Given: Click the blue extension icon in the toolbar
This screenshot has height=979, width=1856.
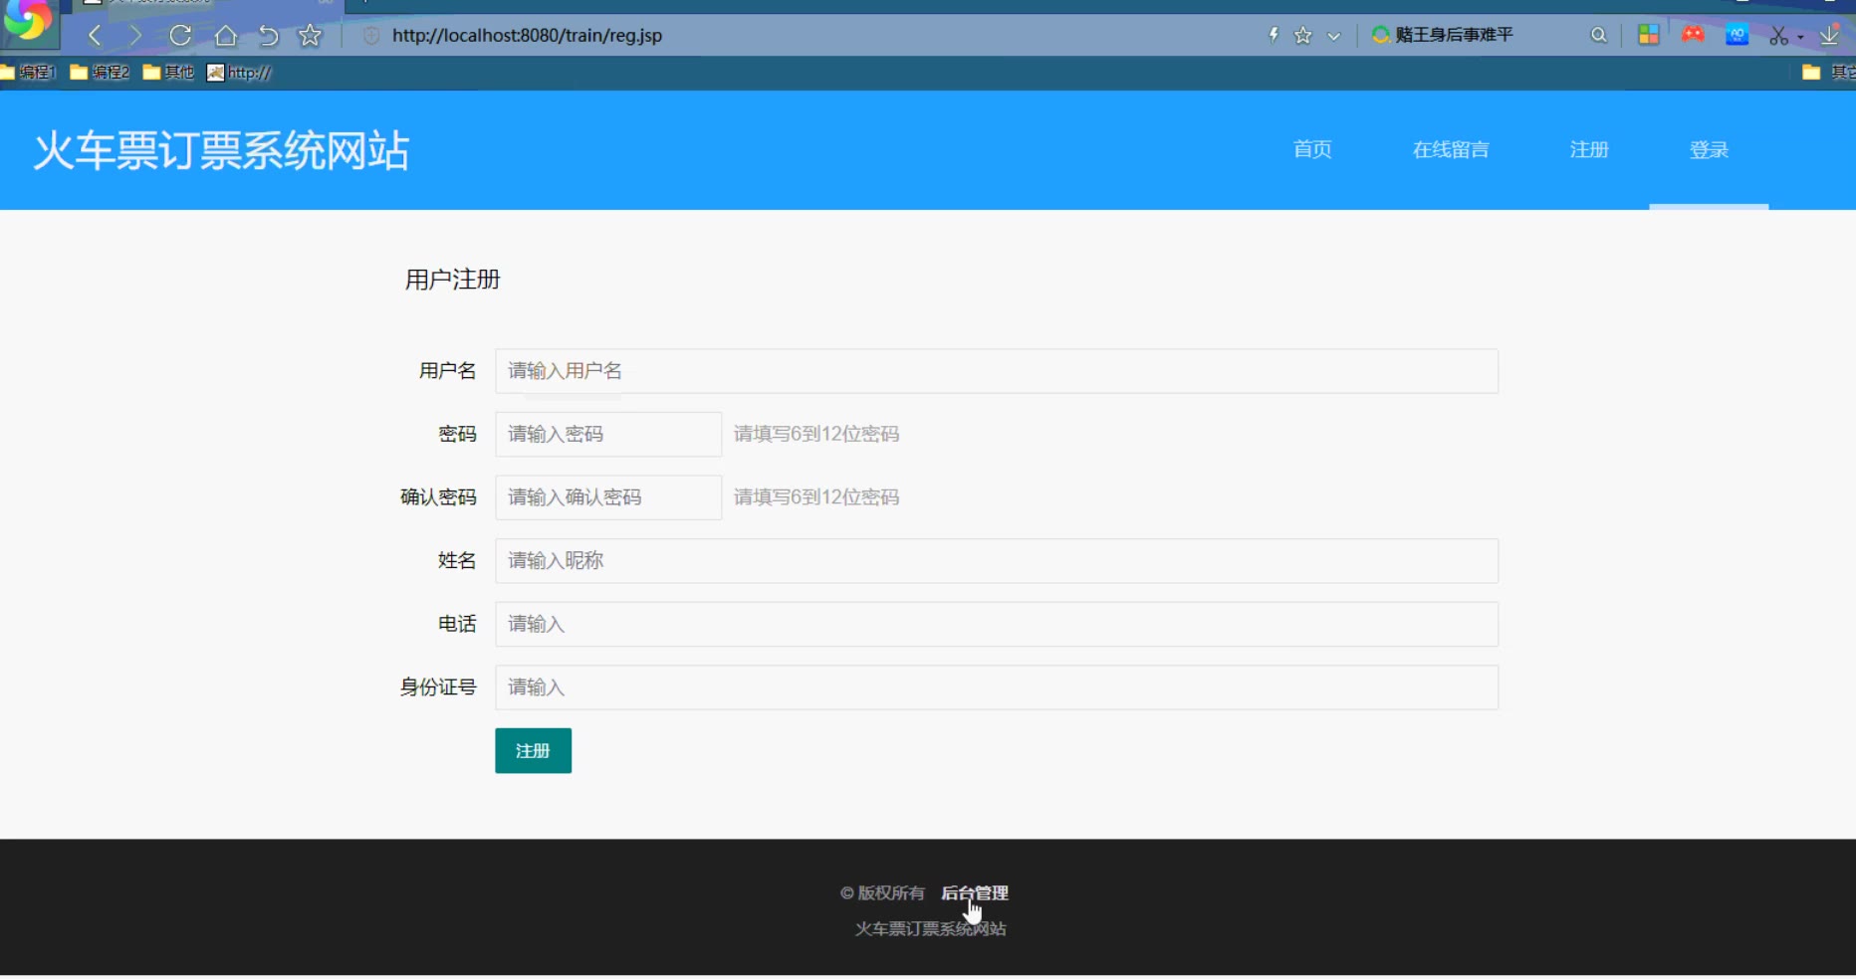Looking at the screenshot, I should point(1738,35).
